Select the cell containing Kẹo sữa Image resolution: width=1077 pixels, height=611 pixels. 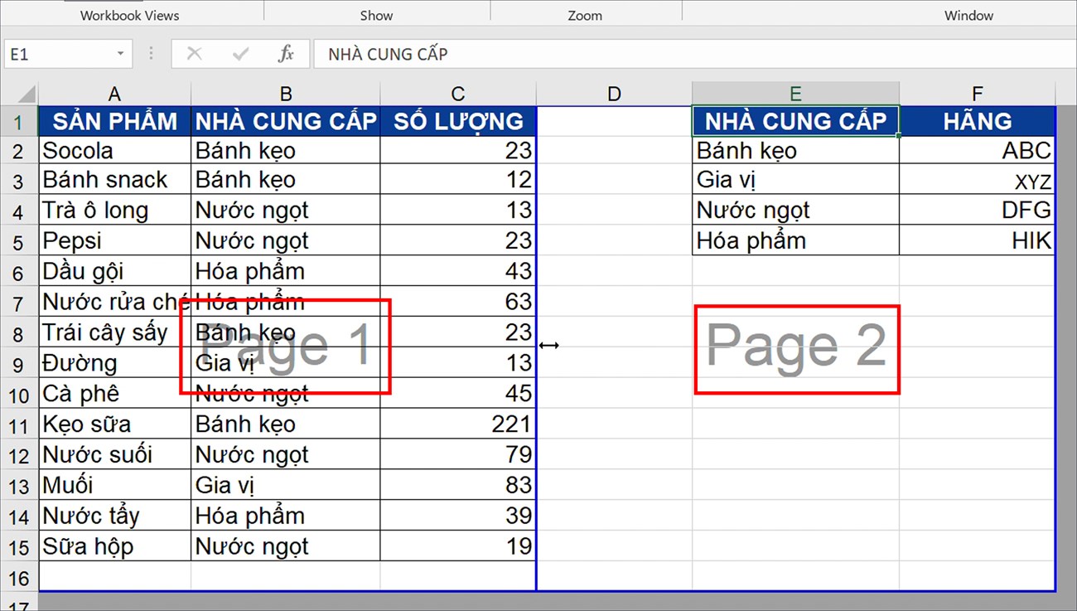click(114, 424)
